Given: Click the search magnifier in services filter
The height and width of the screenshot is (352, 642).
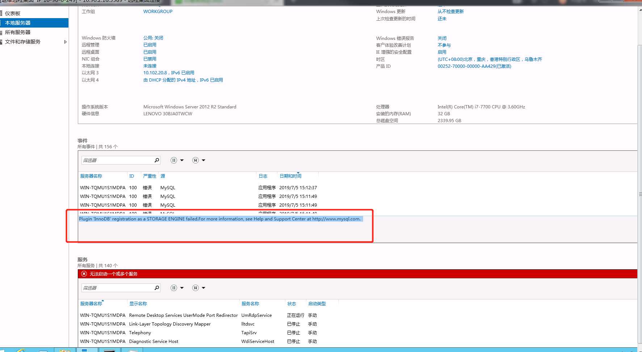Looking at the screenshot, I should [x=157, y=288].
